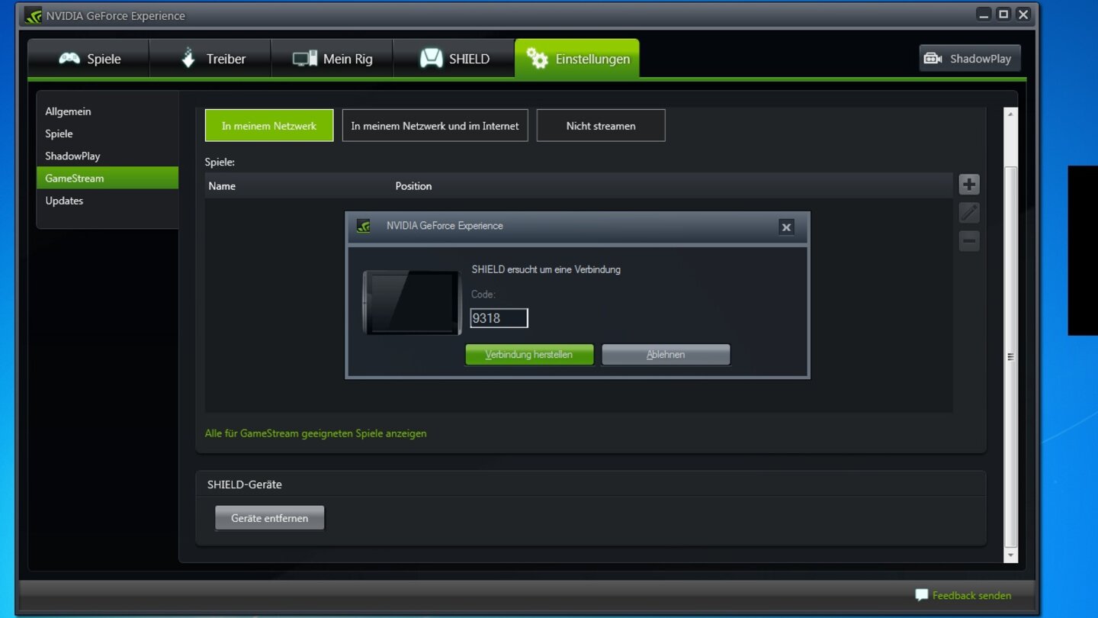Click the NVIDIA logo icon in the title bar
Image resolution: width=1098 pixels, height=618 pixels.
[x=33, y=15]
